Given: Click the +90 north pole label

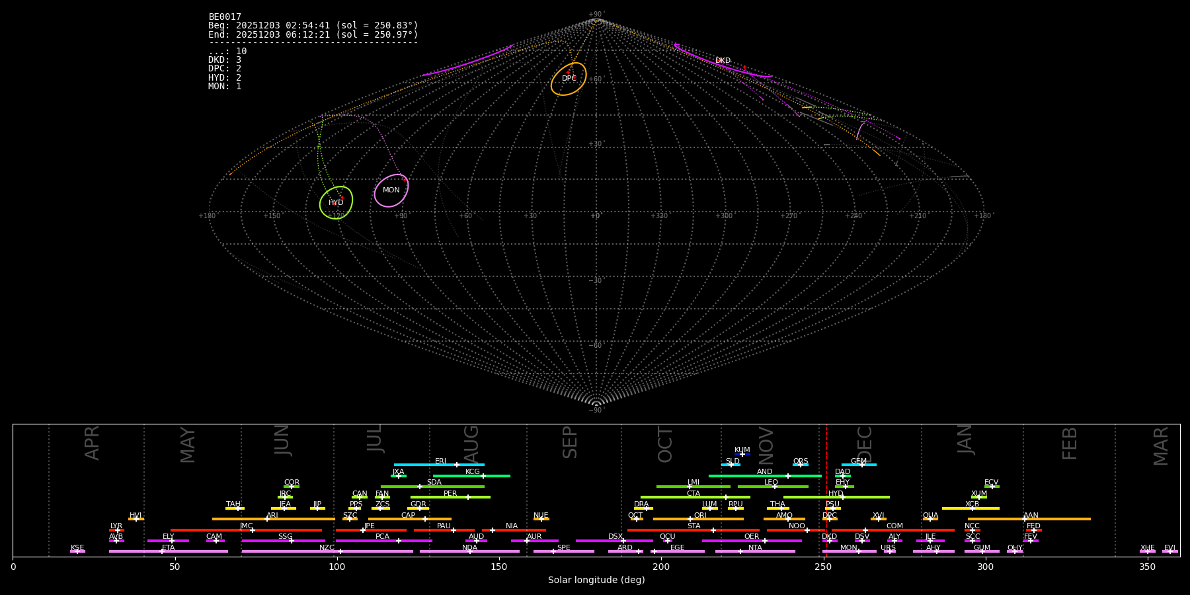Looking at the screenshot, I should [x=596, y=15].
